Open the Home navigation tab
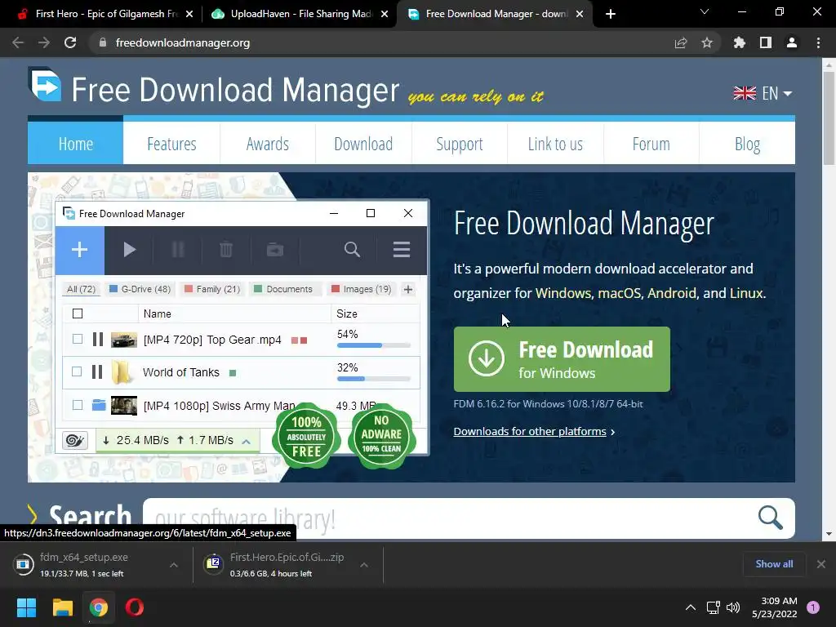Viewport: 836px width, 627px height. coord(76,143)
